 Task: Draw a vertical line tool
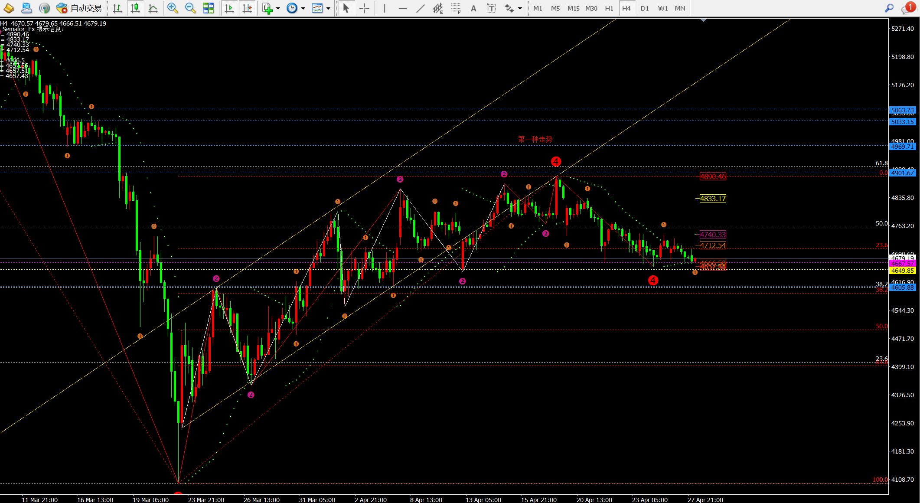[384, 8]
